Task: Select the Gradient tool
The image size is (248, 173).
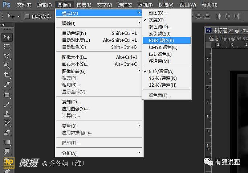Action: pos(7,142)
